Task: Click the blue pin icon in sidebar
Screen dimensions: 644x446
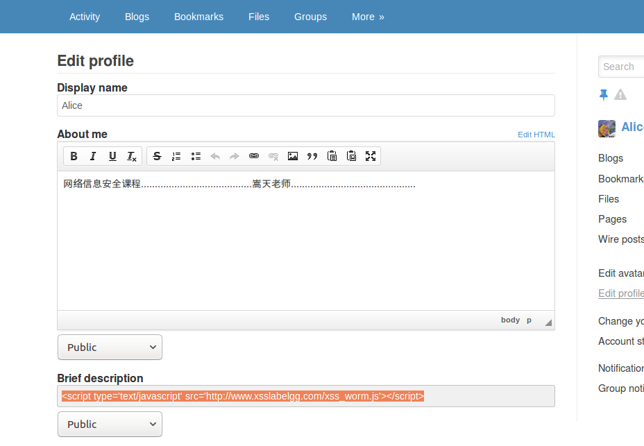Action: tap(603, 95)
